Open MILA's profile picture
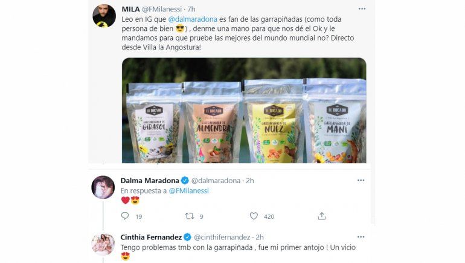This screenshot has width=465, height=263. tap(104, 16)
